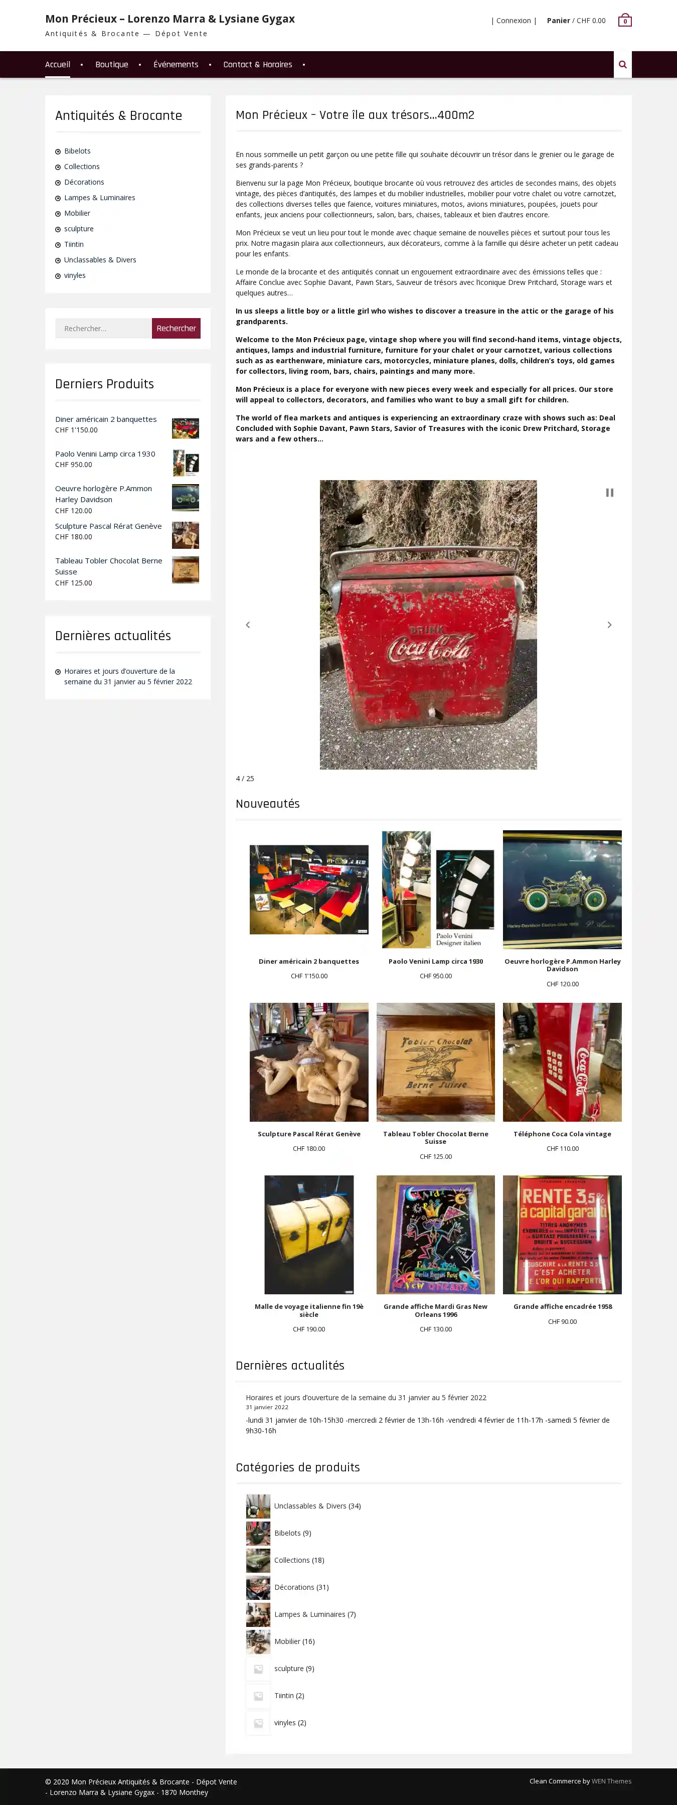677x1805 pixels.
Task: Click the Rechercher search button
Action: [177, 328]
